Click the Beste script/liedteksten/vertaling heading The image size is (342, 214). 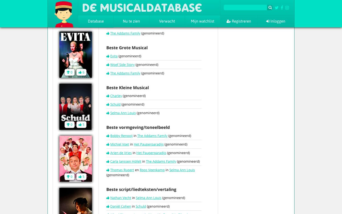[141, 189]
